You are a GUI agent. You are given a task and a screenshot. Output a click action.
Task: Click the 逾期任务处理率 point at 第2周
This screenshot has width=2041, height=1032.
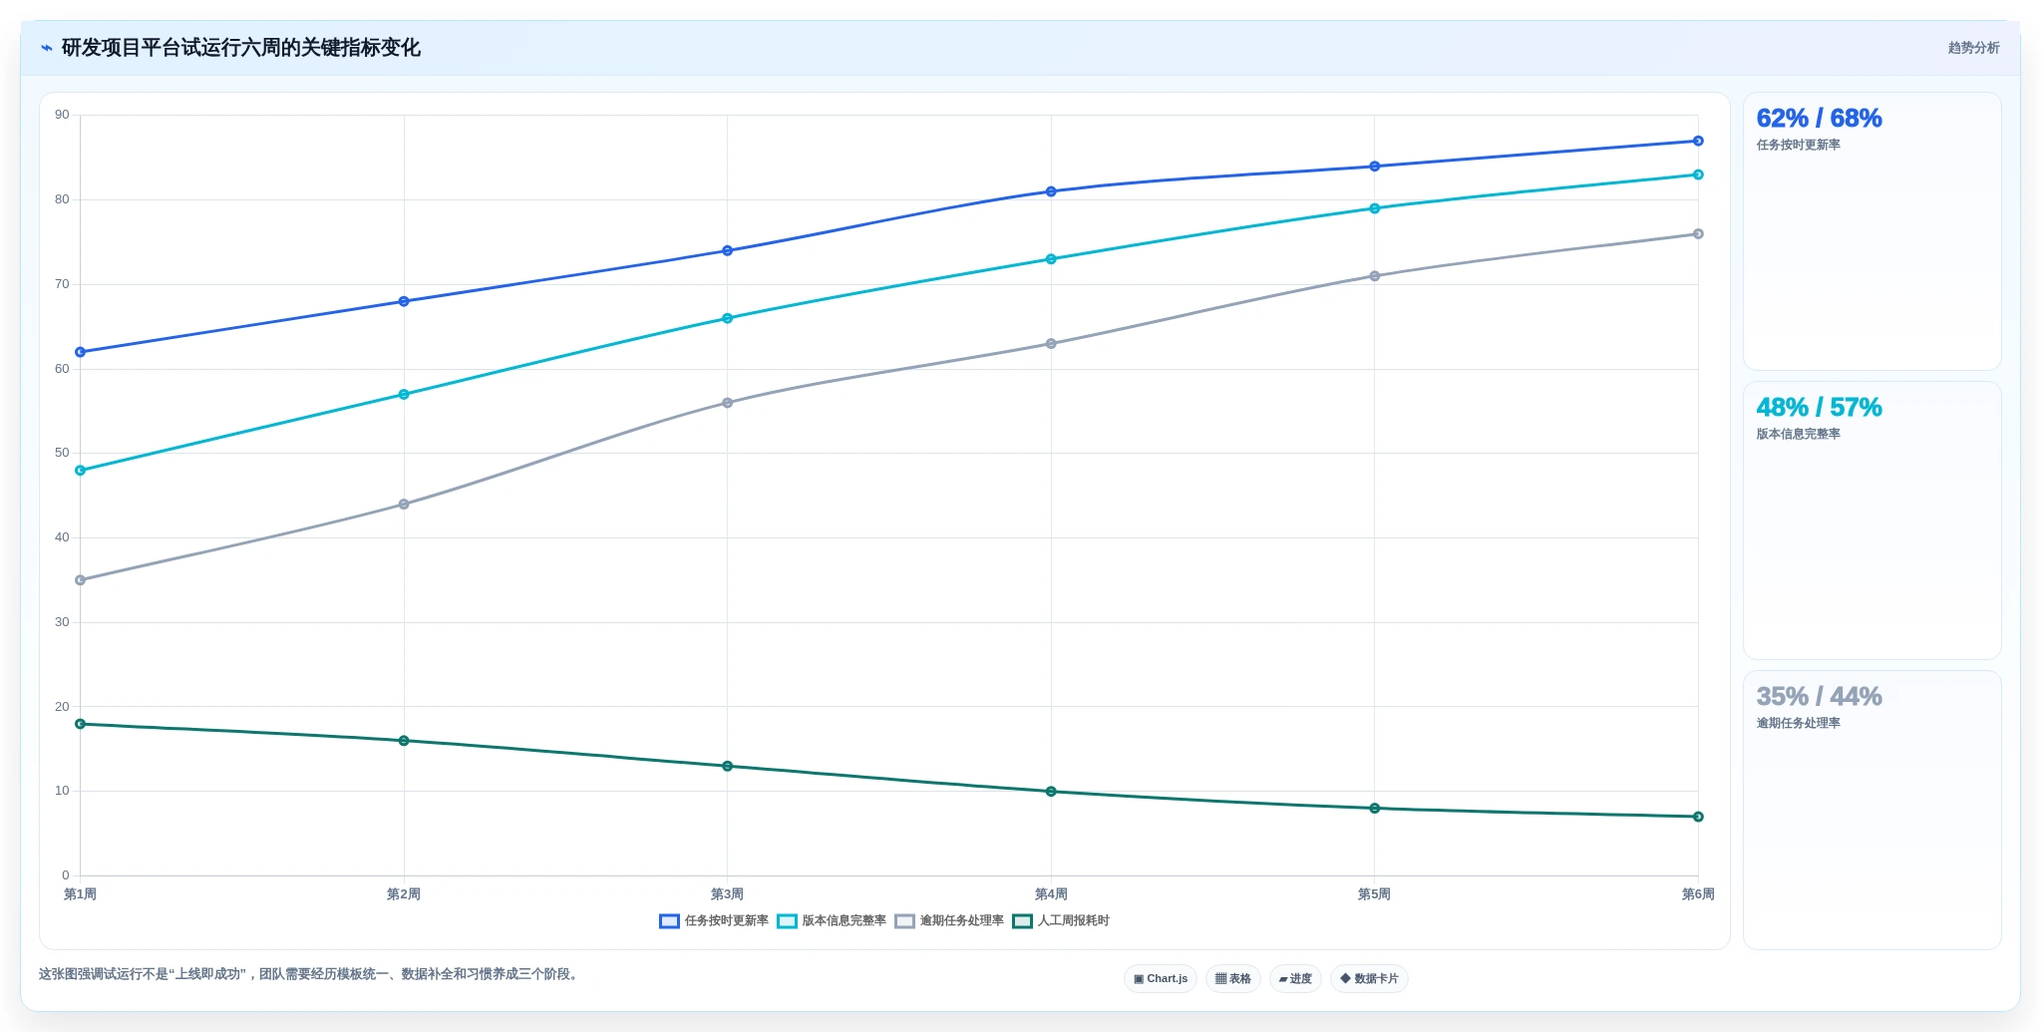click(x=404, y=505)
